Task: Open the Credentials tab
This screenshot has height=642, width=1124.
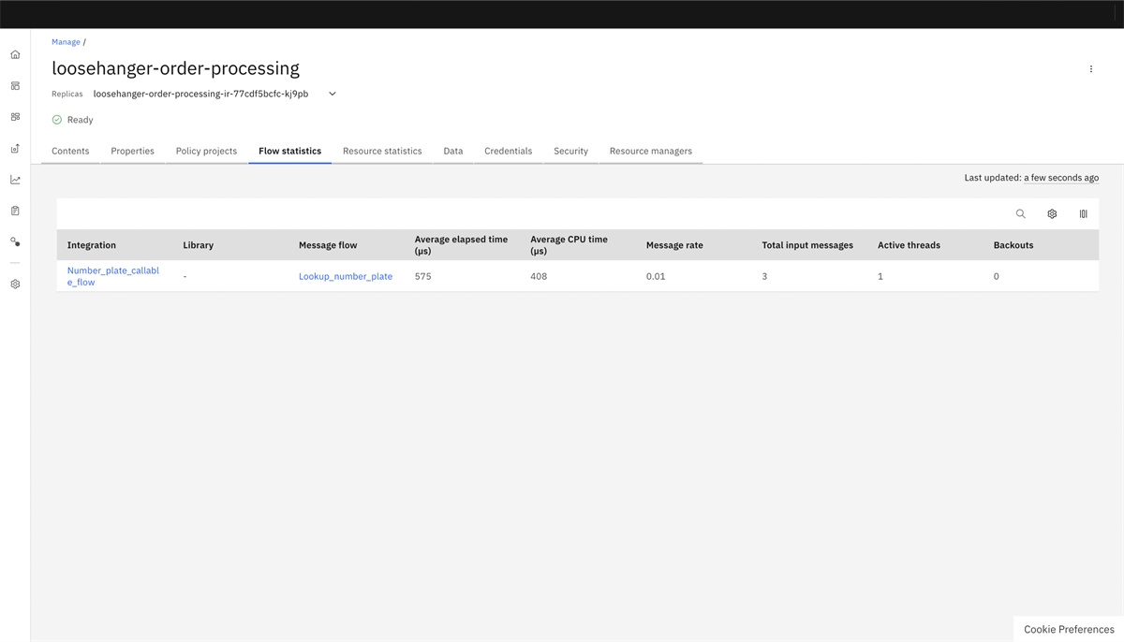Action: pyautogui.click(x=508, y=151)
